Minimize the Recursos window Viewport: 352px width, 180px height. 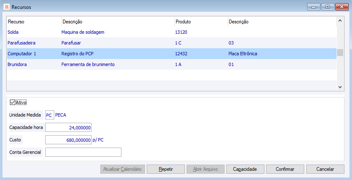[x=314, y=7]
